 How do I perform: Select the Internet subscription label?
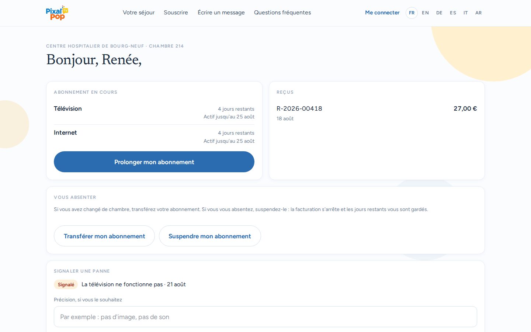pyautogui.click(x=65, y=132)
